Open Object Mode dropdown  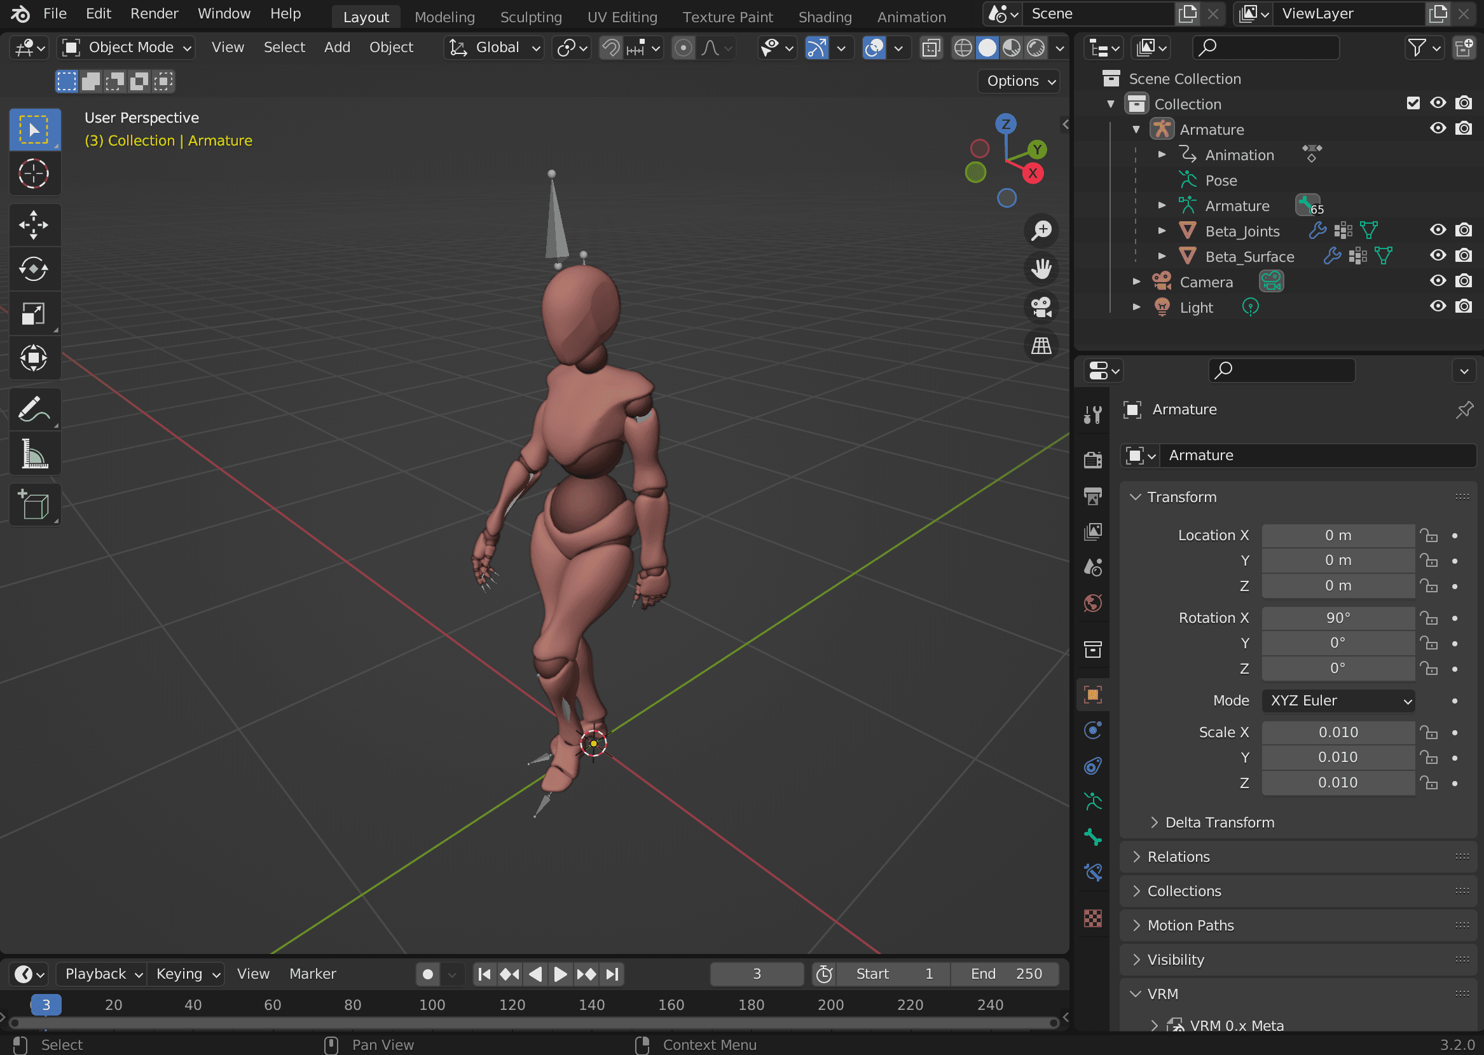126,48
